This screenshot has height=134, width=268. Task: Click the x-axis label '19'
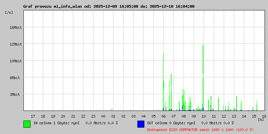click(x=53, y=116)
